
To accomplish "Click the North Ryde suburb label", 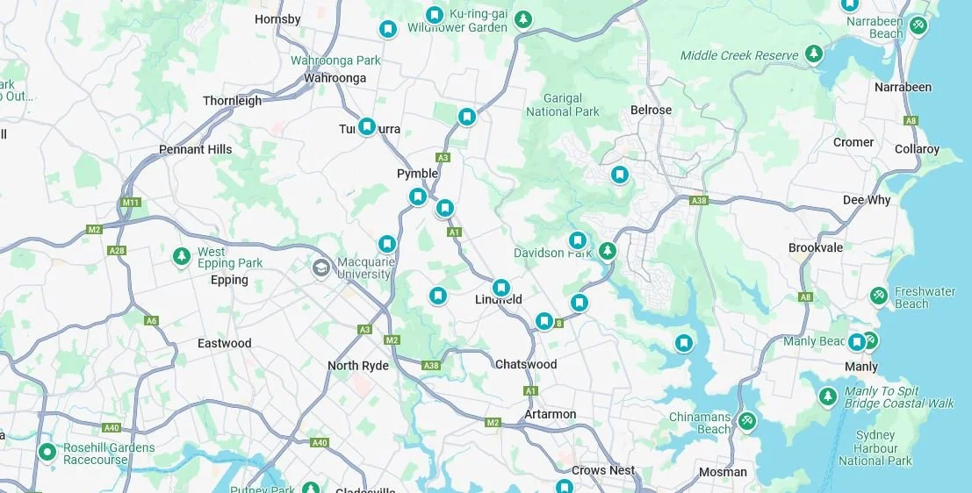I will [x=358, y=366].
